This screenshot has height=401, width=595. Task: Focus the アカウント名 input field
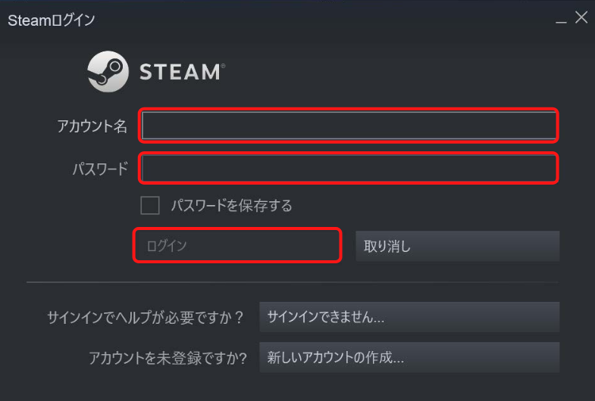point(349,126)
